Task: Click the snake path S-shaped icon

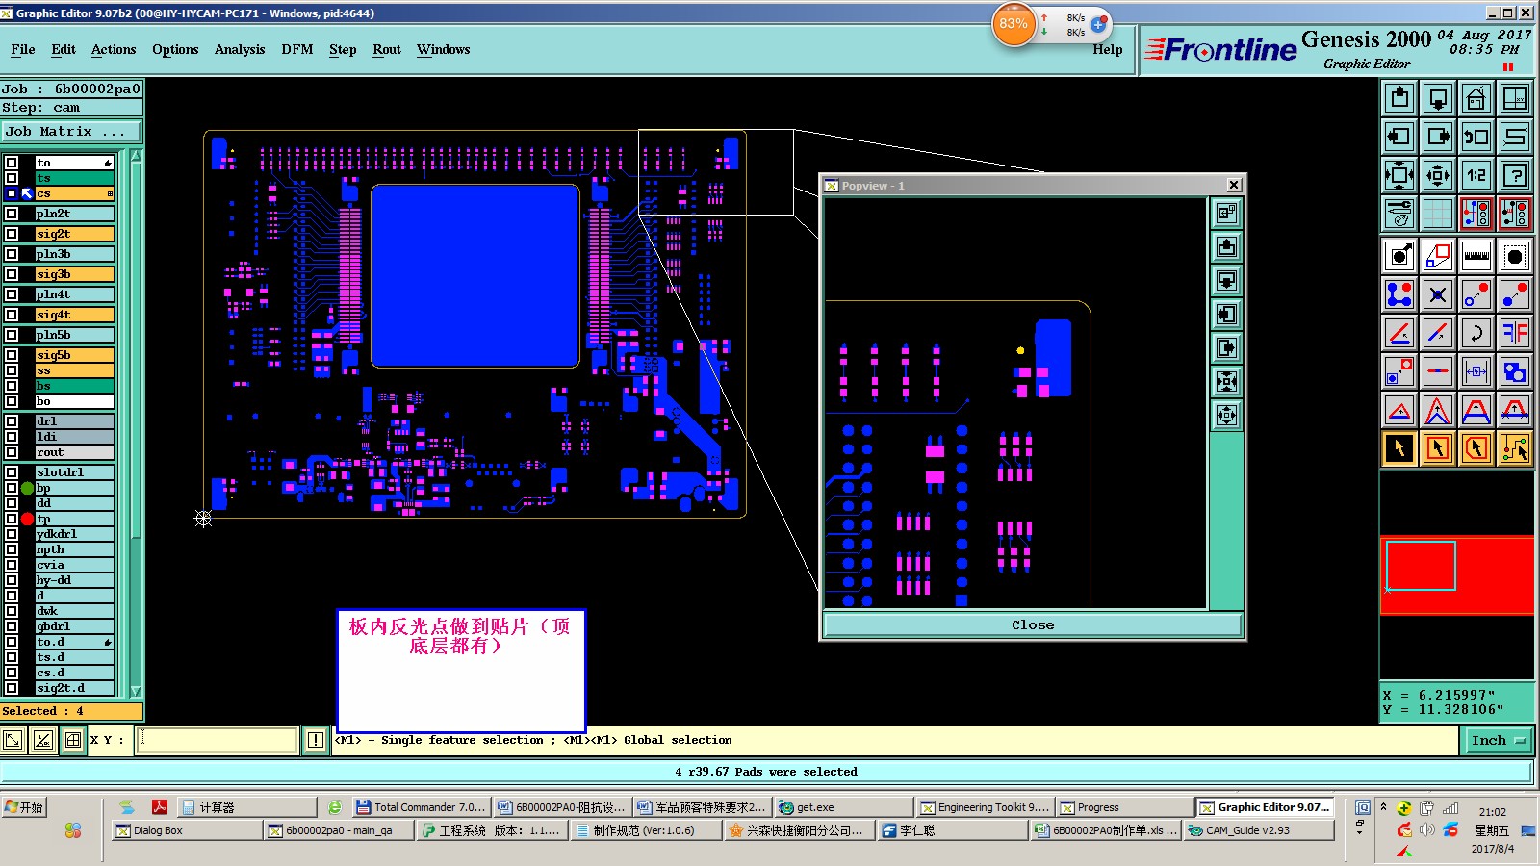Action: coord(1515,137)
